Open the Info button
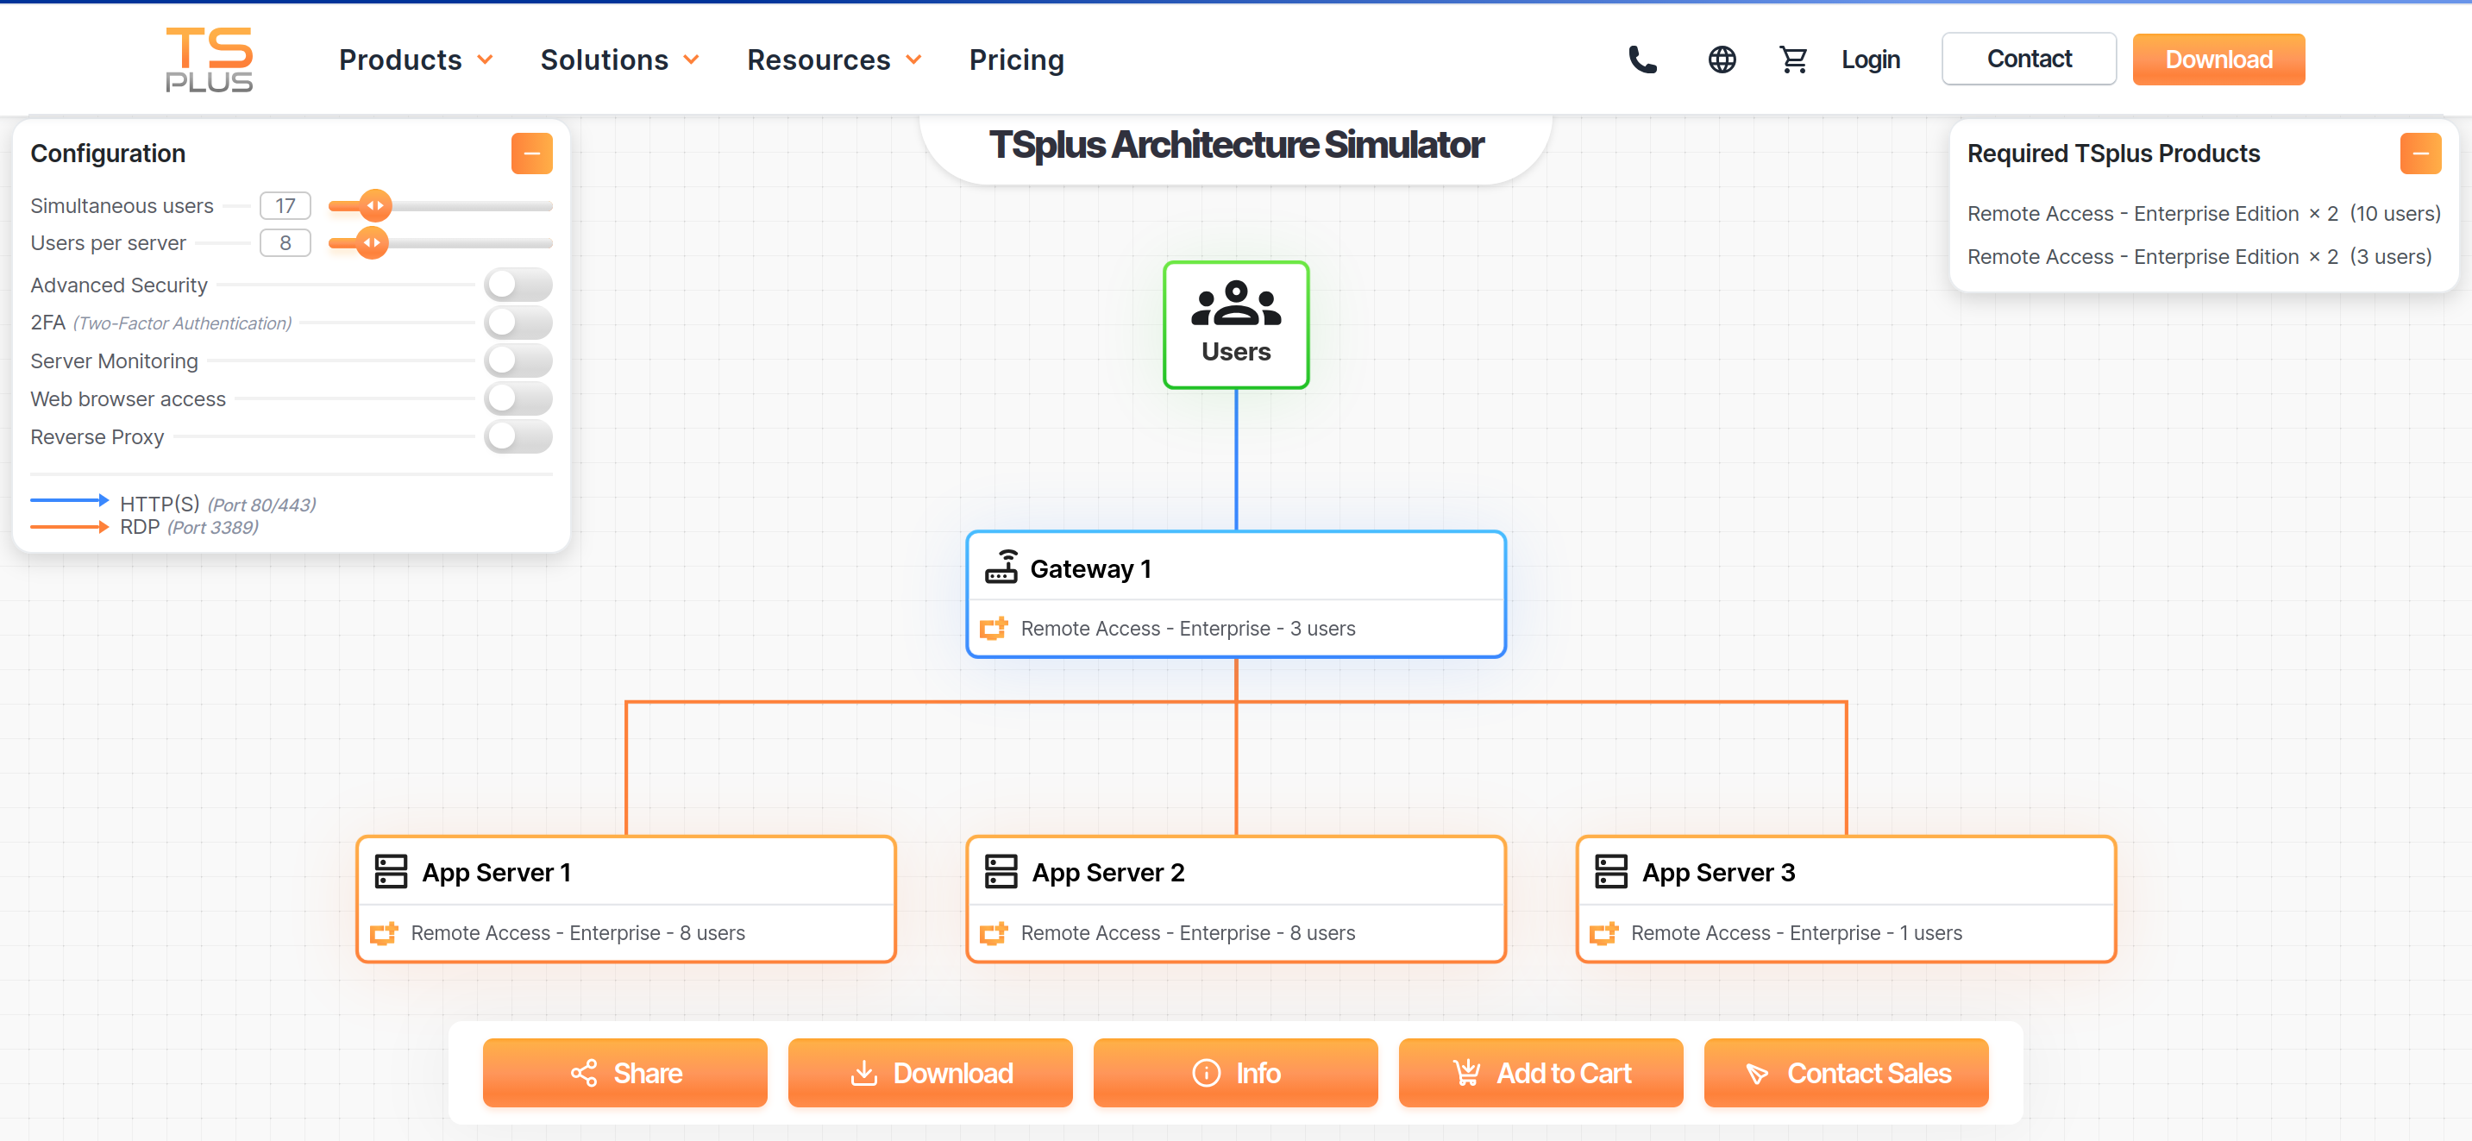This screenshot has width=2472, height=1141. click(x=1235, y=1073)
